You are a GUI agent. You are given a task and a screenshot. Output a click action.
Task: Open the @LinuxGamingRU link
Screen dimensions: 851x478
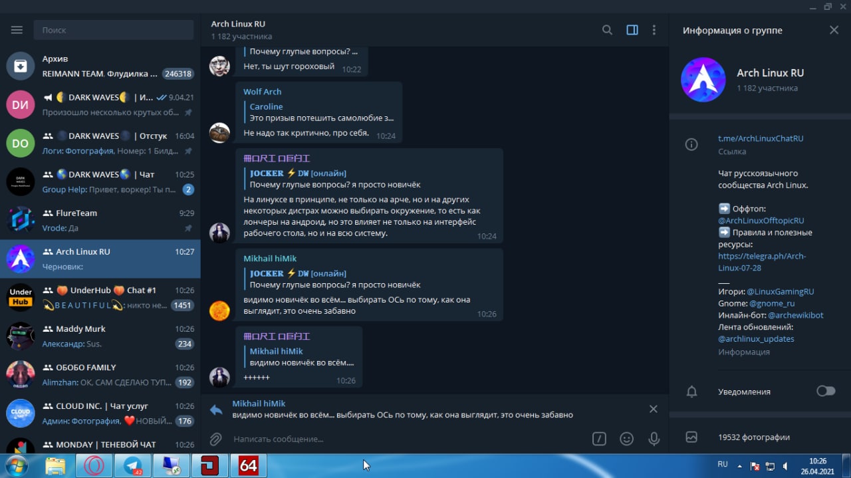[781, 291]
